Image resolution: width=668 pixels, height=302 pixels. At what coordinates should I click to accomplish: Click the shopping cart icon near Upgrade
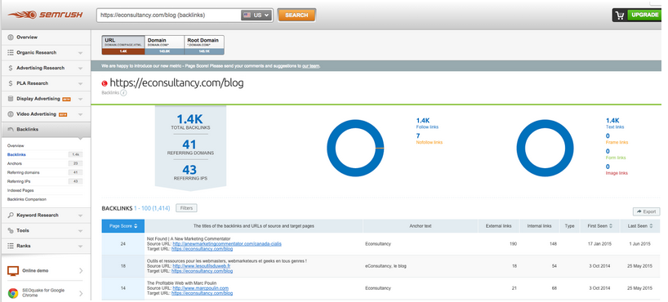(620, 15)
